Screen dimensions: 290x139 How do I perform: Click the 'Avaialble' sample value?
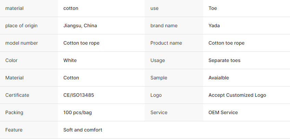(x=218, y=78)
